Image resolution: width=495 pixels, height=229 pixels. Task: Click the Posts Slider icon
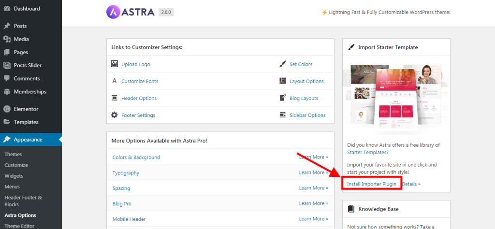(x=7, y=65)
